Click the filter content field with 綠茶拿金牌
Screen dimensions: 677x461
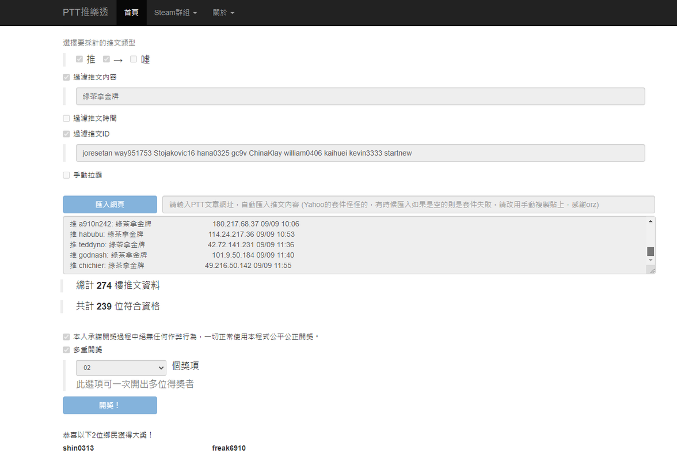click(x=360, y=96)
